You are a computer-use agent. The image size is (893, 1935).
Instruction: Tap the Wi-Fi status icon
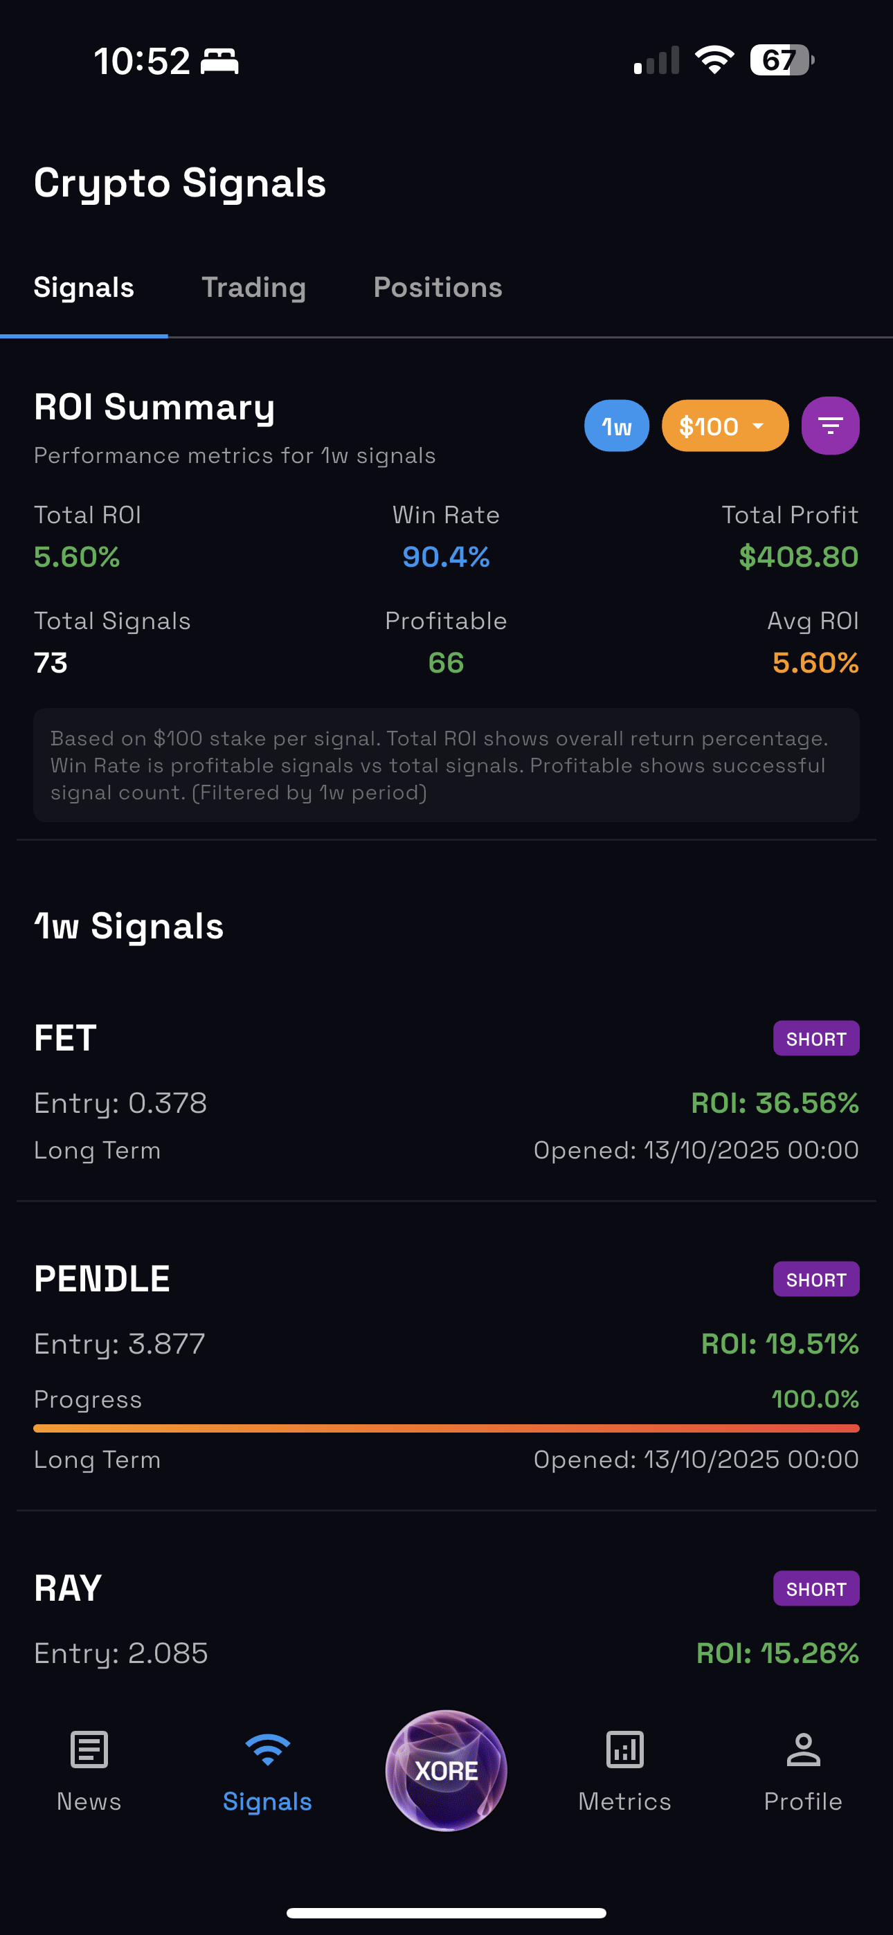point(714,60)
